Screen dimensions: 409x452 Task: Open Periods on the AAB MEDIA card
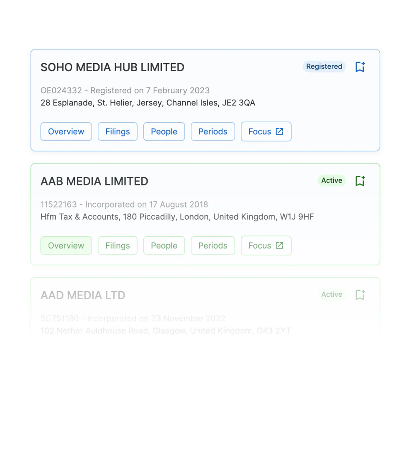pos(212,245)
